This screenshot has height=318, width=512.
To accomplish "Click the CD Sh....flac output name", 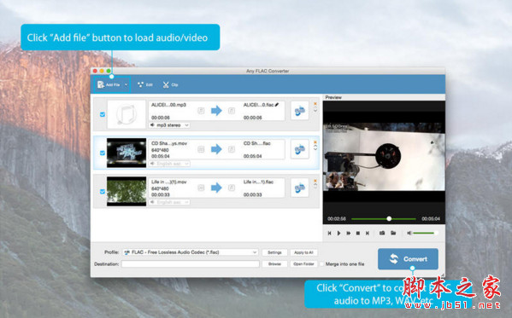I will coord(257,143).
